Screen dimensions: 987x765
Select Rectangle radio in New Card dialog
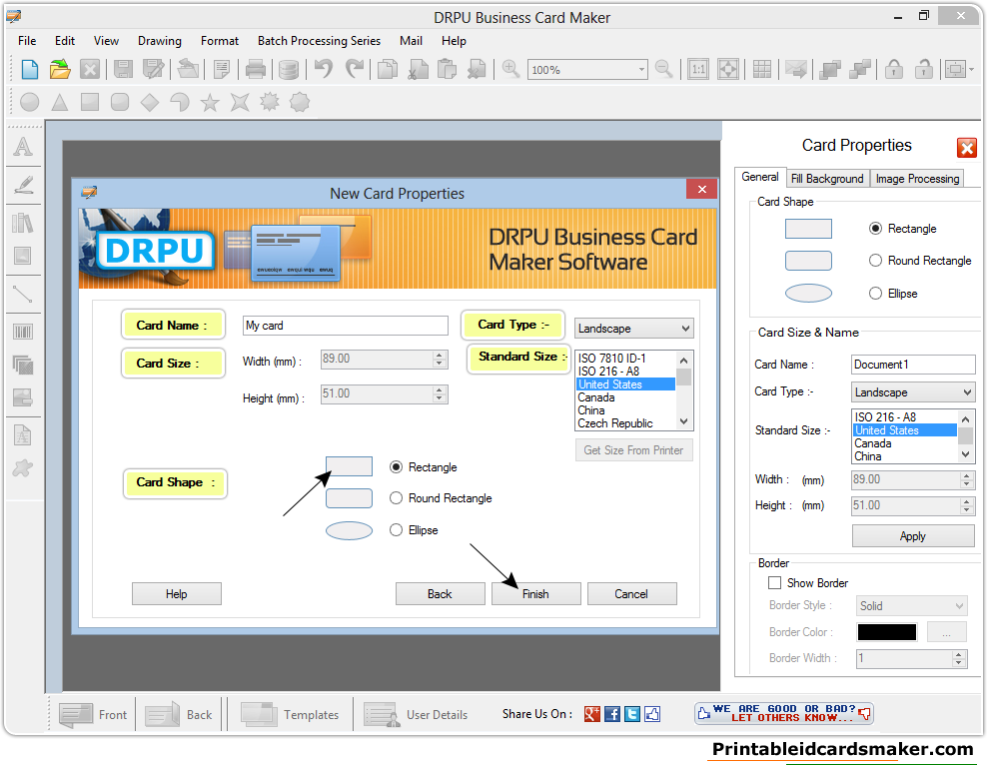(x=396, y=466)
